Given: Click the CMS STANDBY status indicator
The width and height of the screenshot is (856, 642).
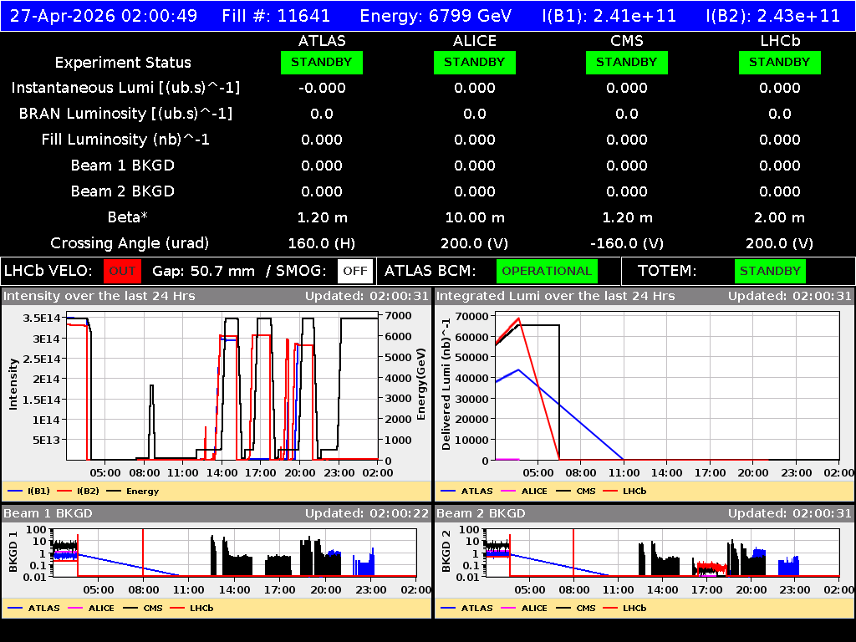Looking at the screenshot, I should tap(627, 62).
